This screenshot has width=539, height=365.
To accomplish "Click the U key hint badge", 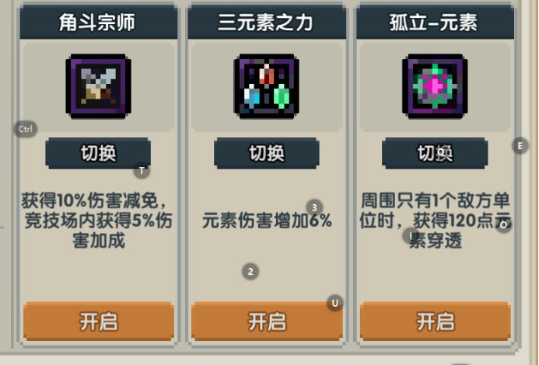I will [x=334, y=303].
